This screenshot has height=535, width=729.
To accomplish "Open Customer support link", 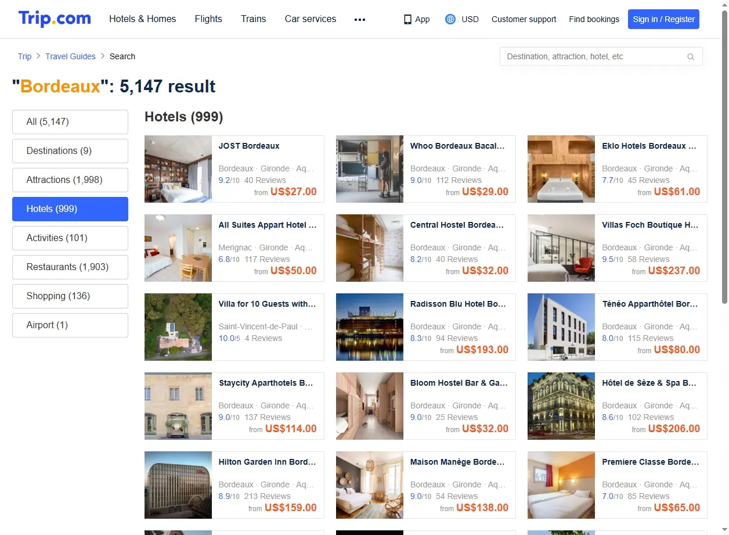I will point(524,19).
